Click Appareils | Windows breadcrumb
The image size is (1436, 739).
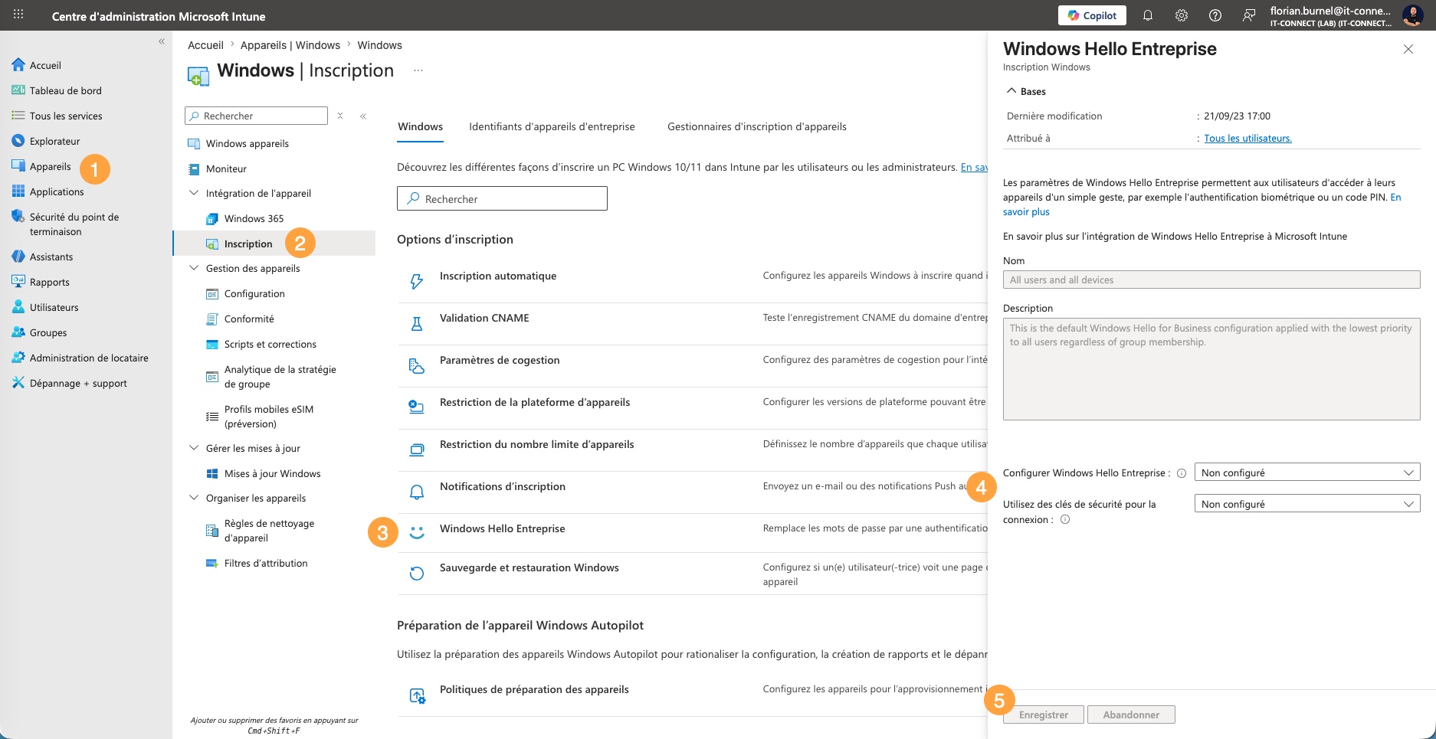tap(290, 45)
